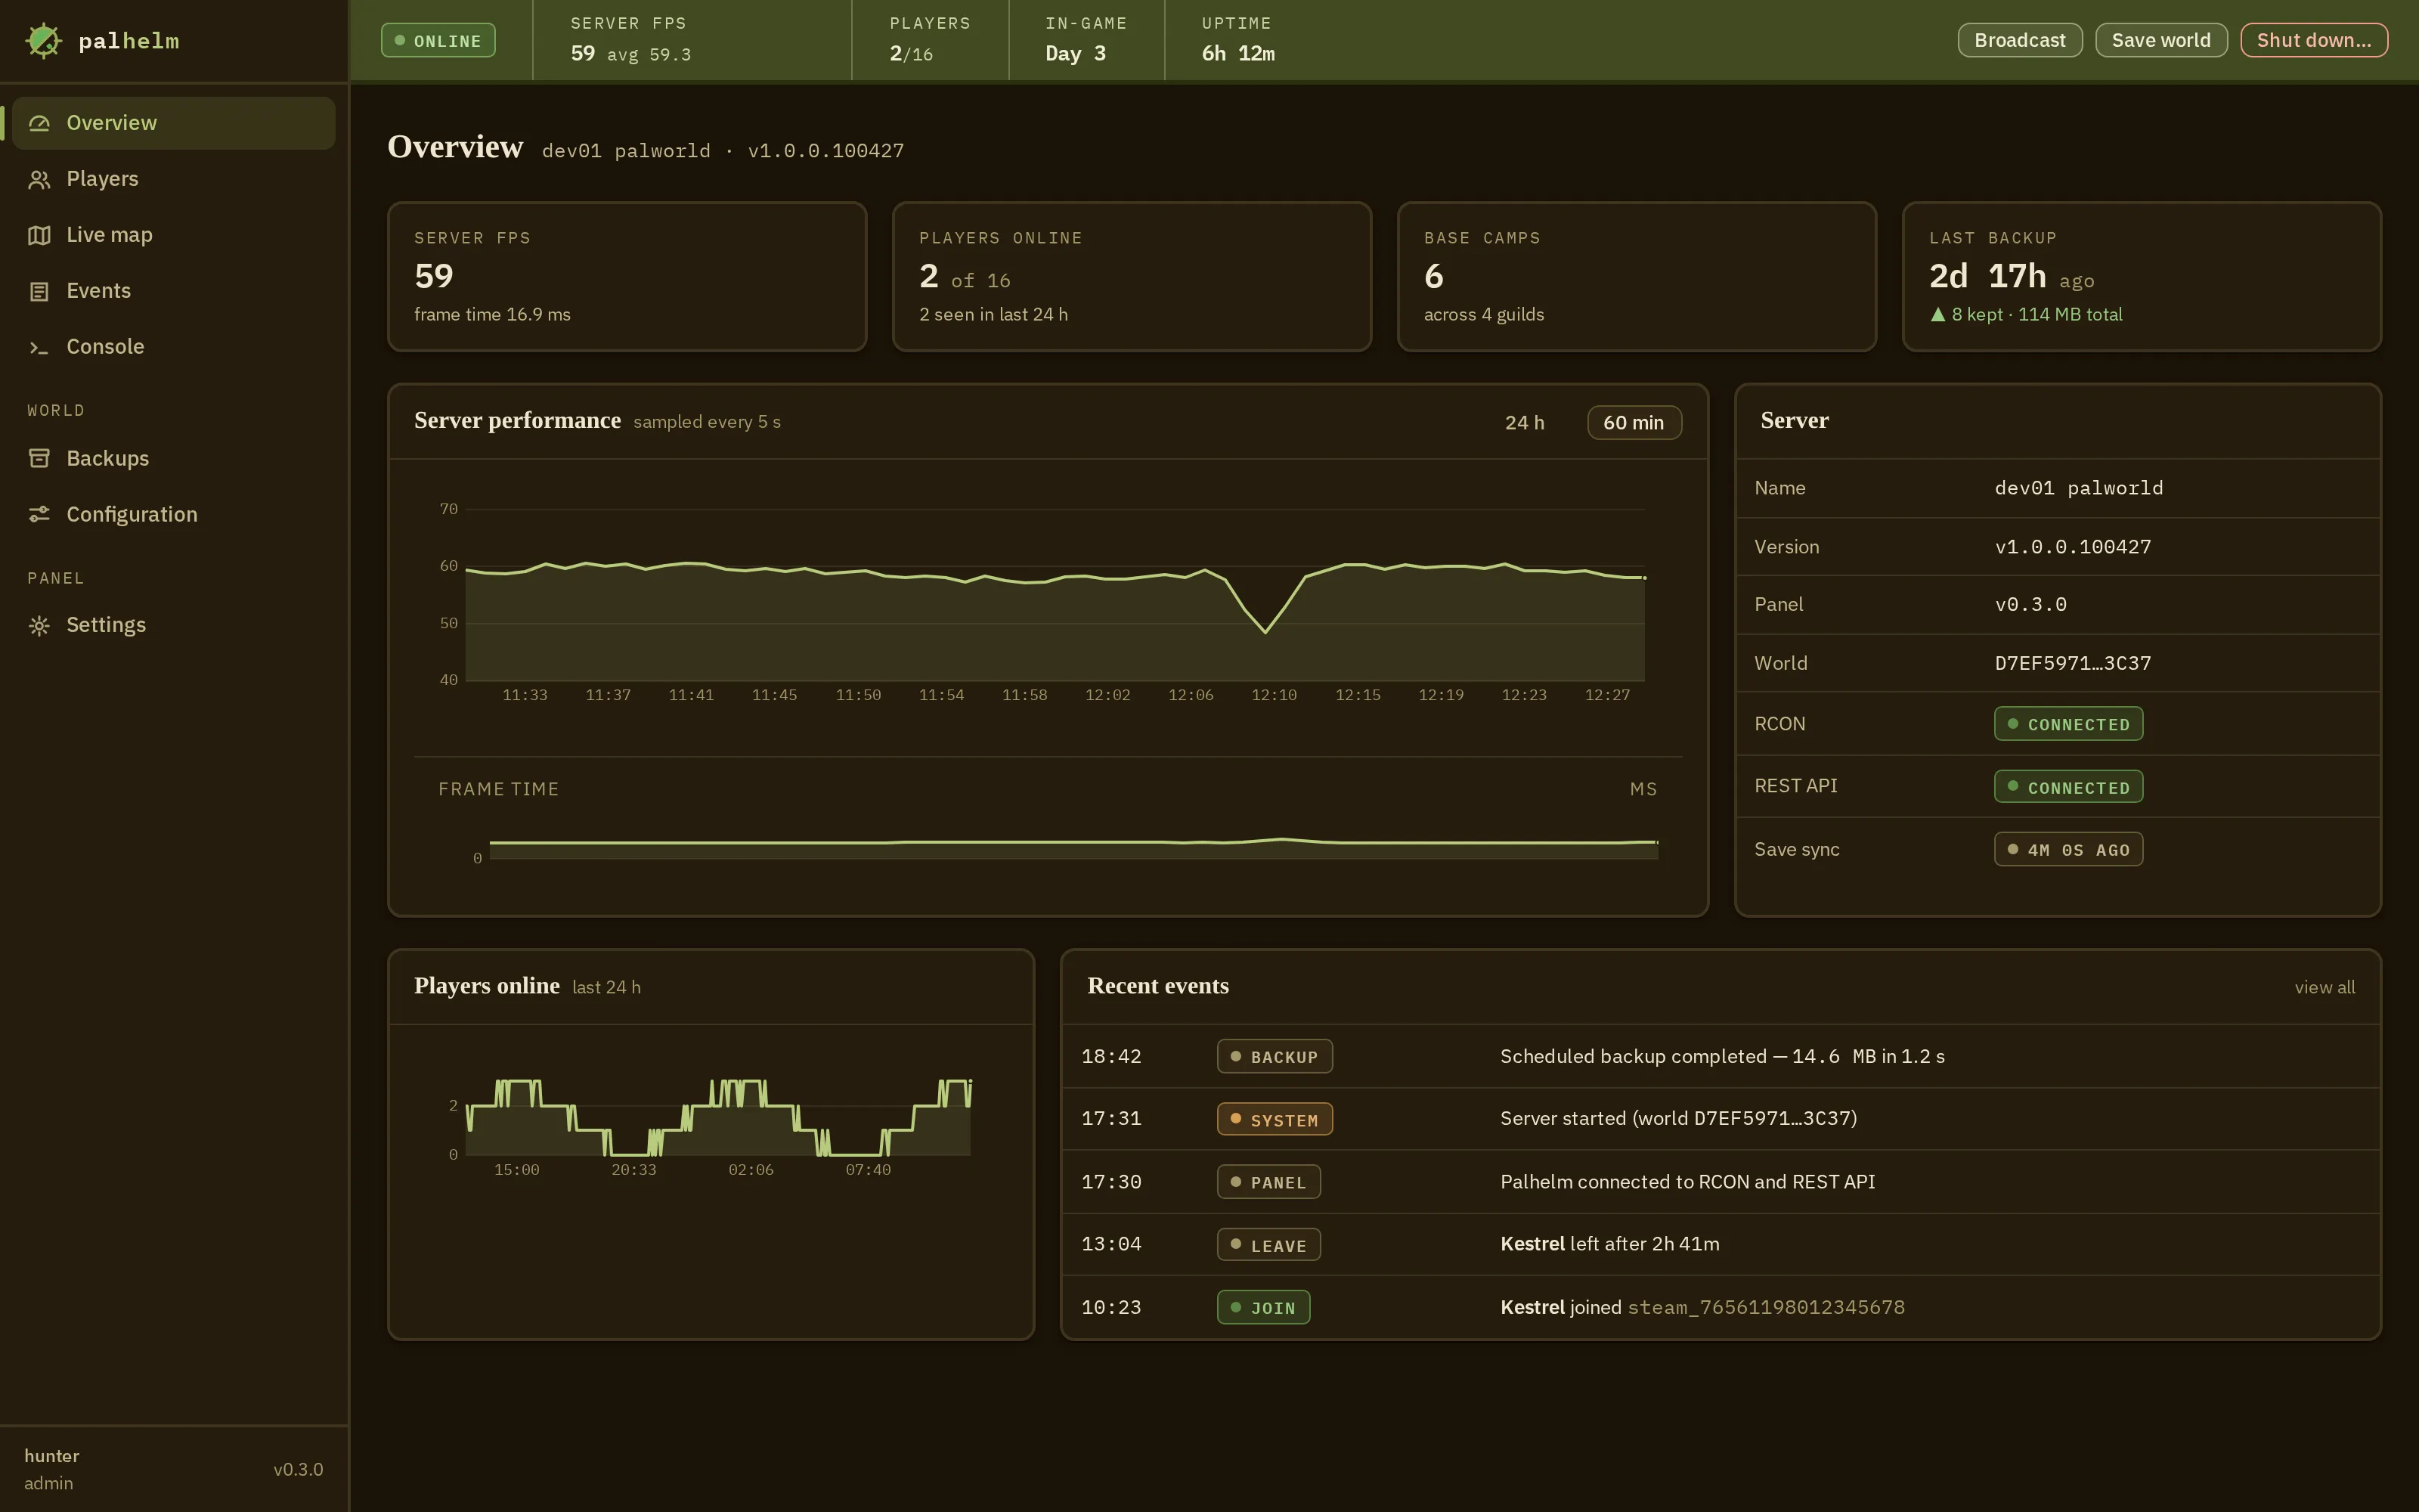Click the Players Online card
The height and width of the screenshot is (1512, 2419).
[1132, 277]
